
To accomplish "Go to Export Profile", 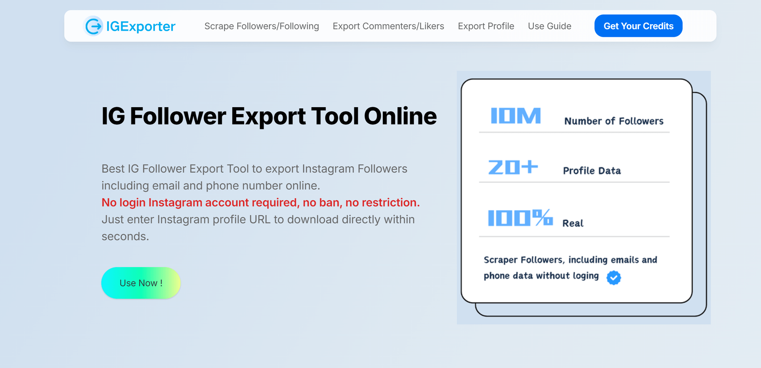I will pyautogui.click(x=486, y=26).
